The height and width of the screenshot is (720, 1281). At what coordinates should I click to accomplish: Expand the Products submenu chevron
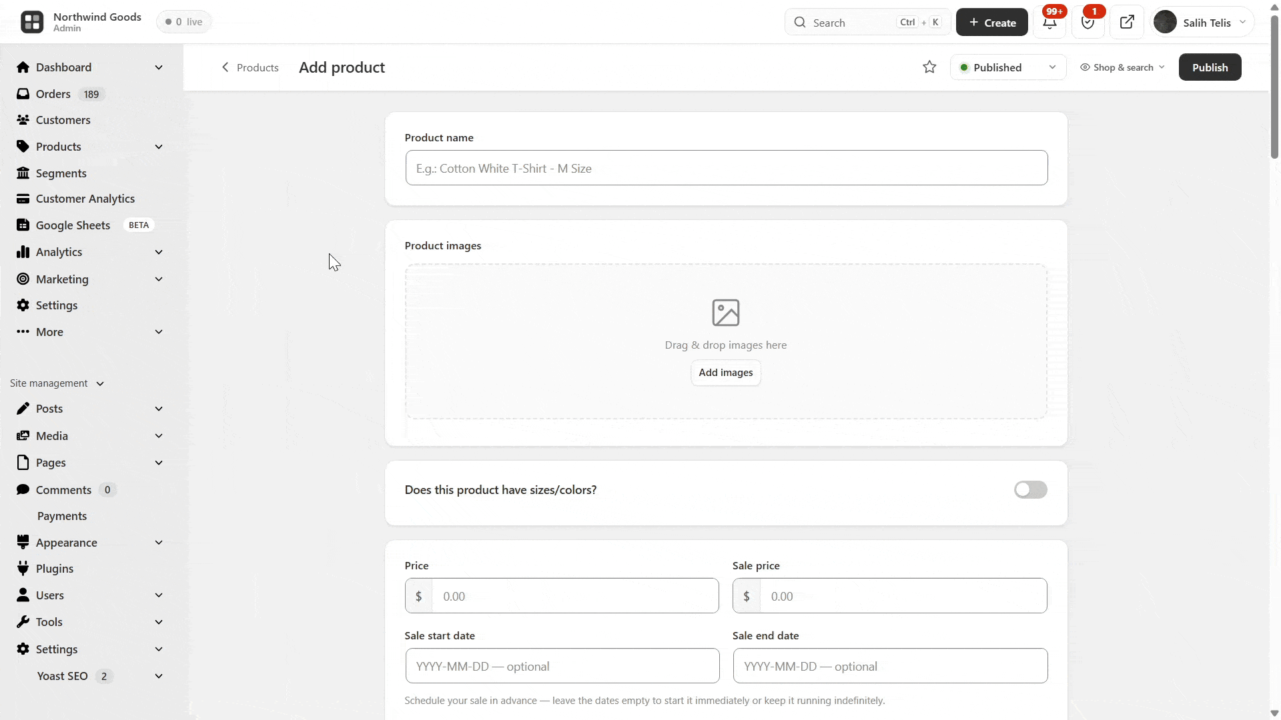click(x=159, y=147)
